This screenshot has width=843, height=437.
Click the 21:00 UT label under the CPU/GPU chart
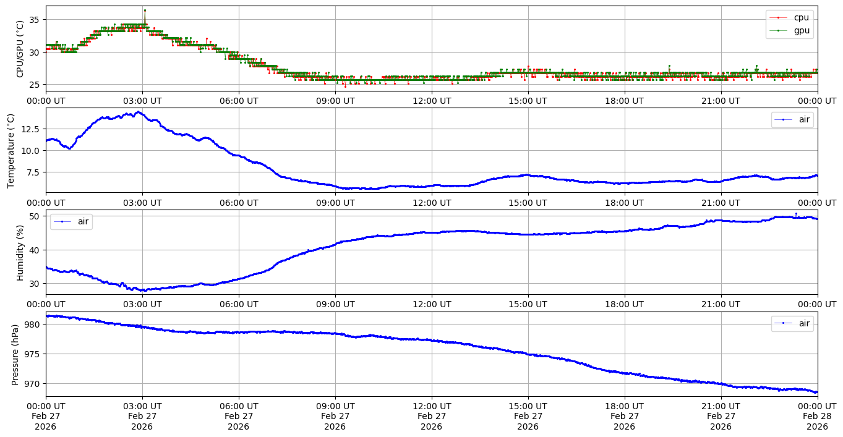[721, 100]
